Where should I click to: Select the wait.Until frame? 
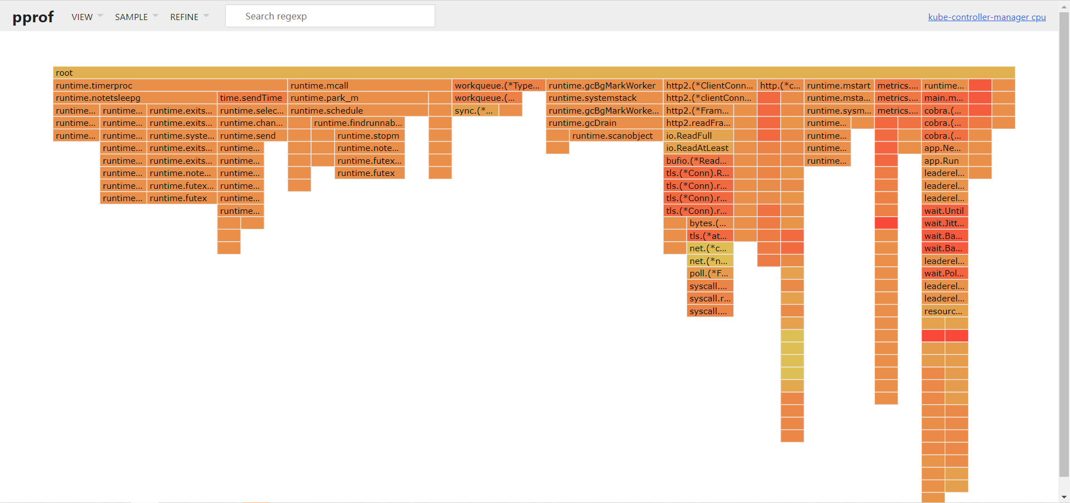coord(945,211)
